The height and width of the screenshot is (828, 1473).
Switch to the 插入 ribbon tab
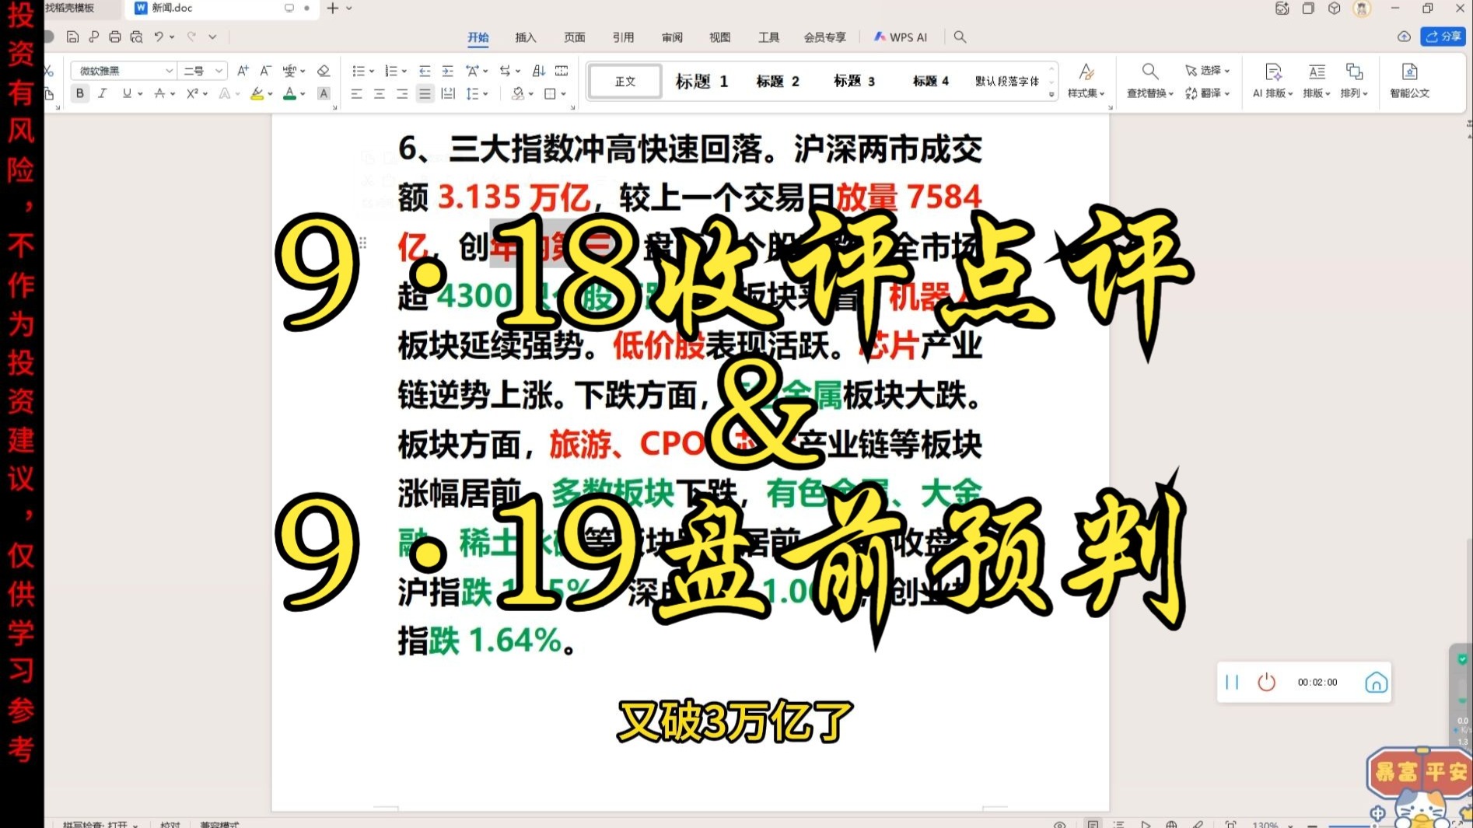pos(526,37)
